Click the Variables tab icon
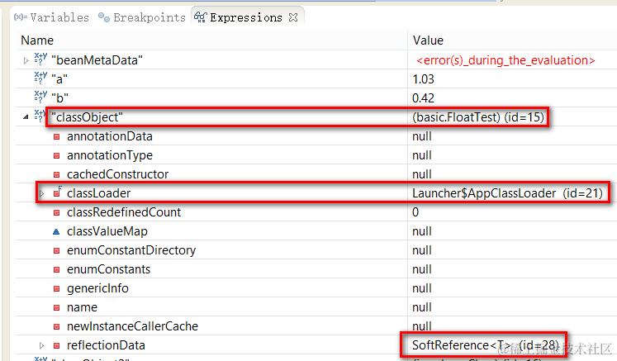Image resolution: width=617 pixels, height=361 pixels. [21, 17]
